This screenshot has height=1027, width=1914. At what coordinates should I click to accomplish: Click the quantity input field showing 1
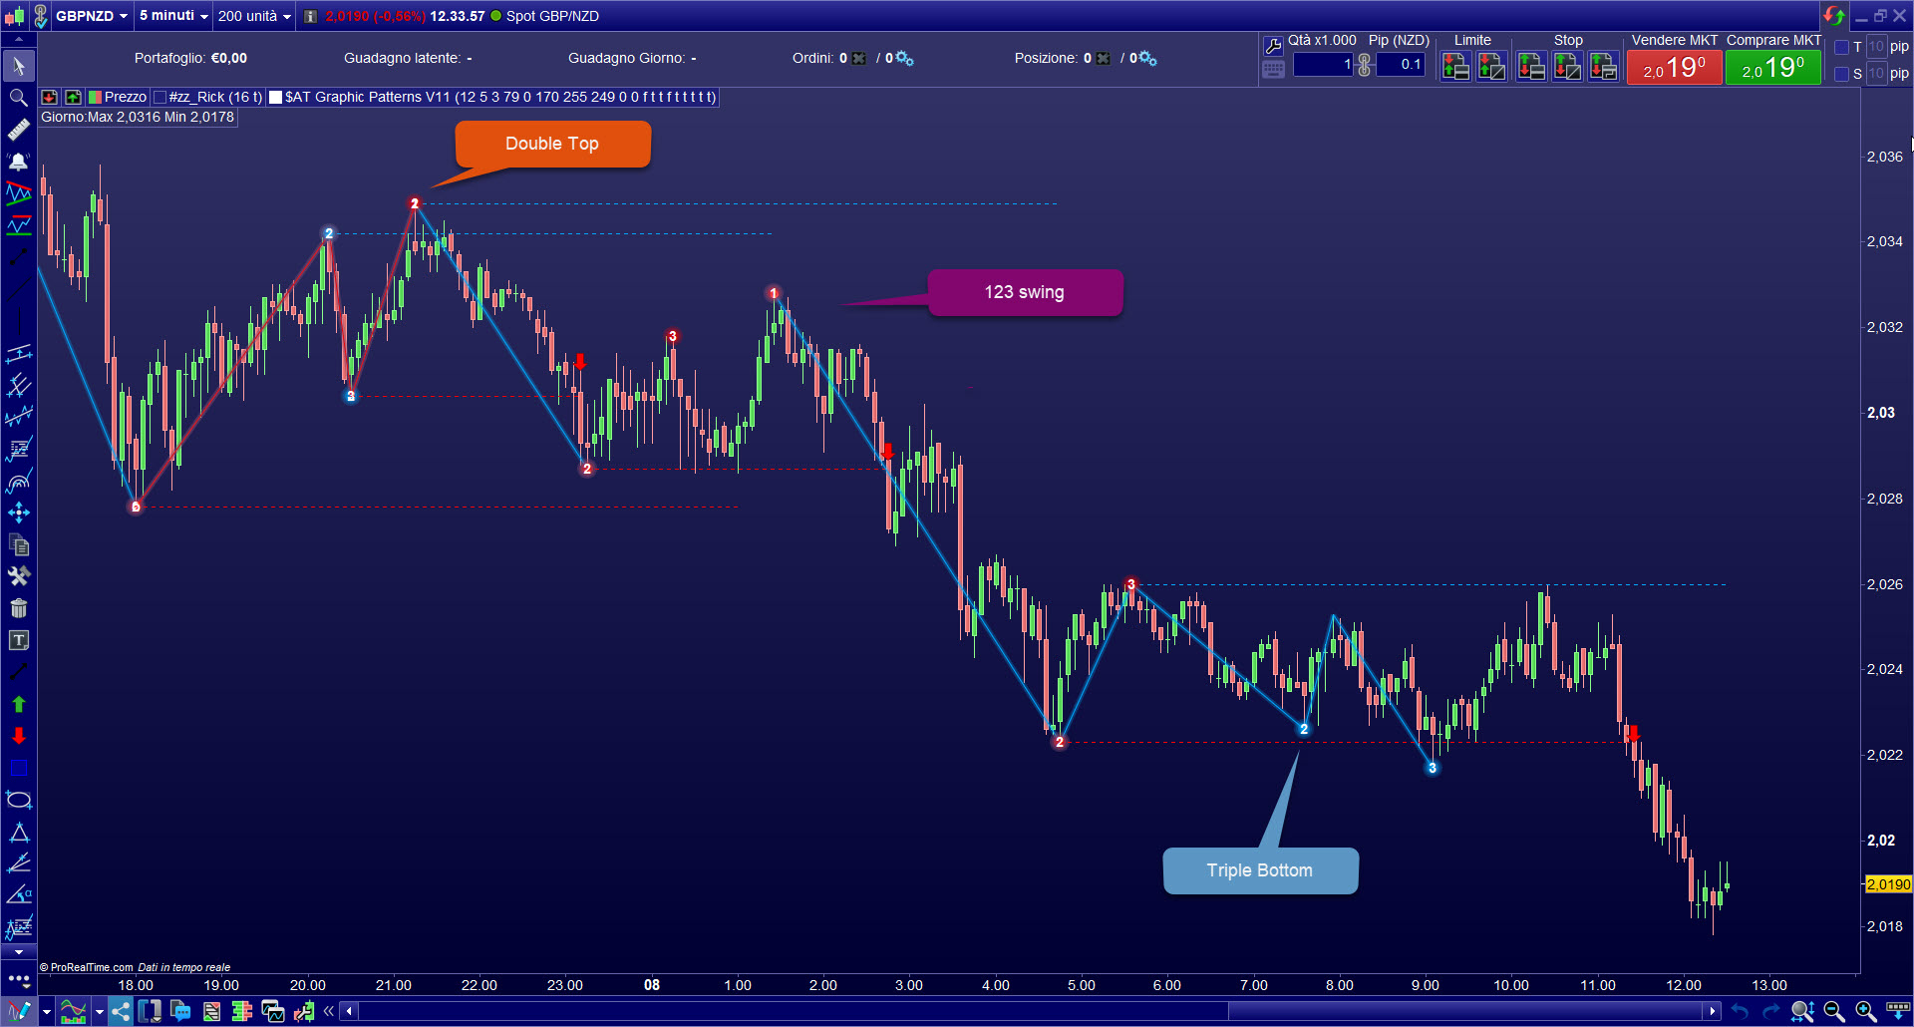pos(1323,65)
